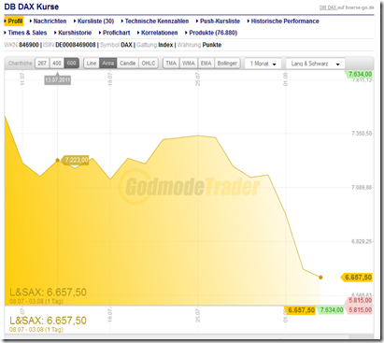Switch chart type to Line
Screen dimensions: 384x343
tap(92, 64)
